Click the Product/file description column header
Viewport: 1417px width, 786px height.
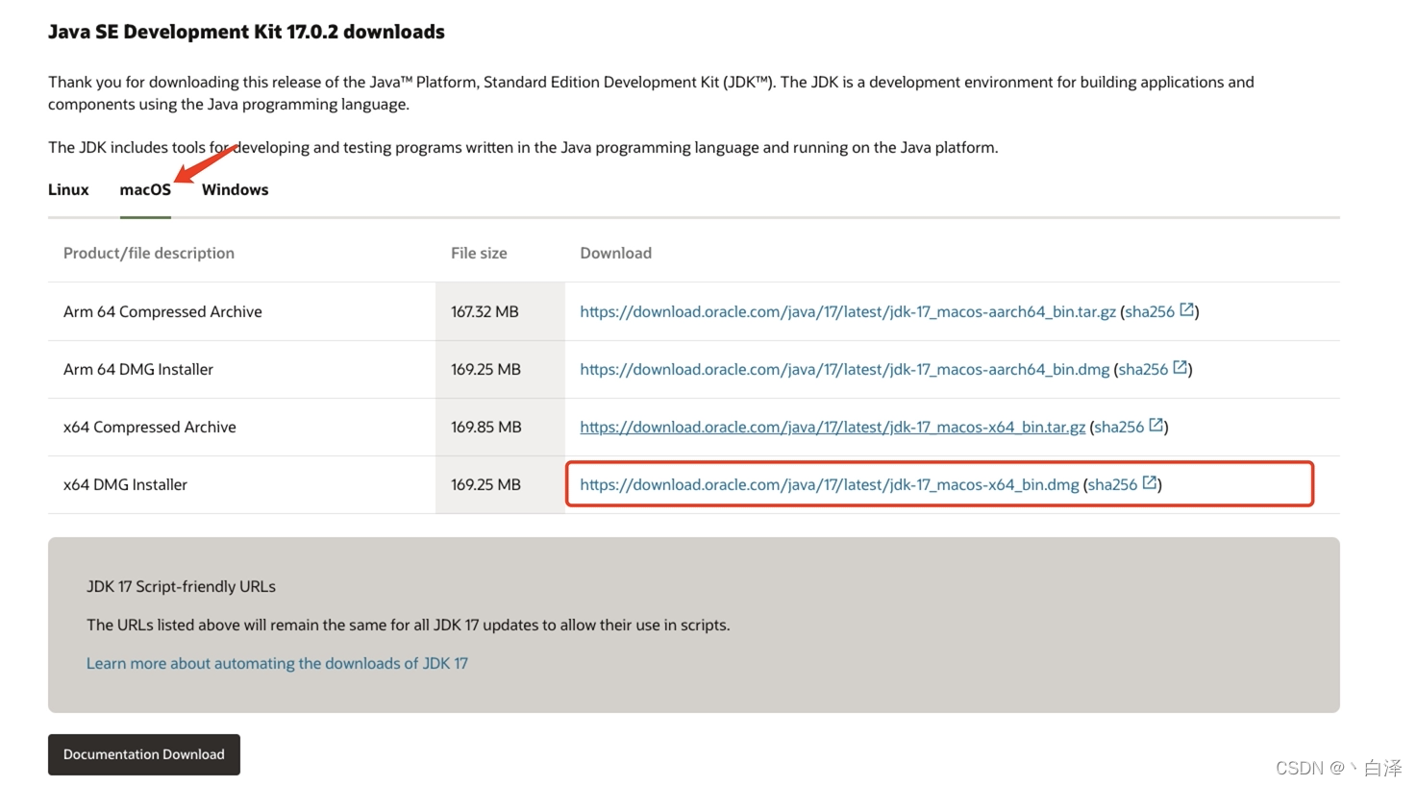click(148, 253)
